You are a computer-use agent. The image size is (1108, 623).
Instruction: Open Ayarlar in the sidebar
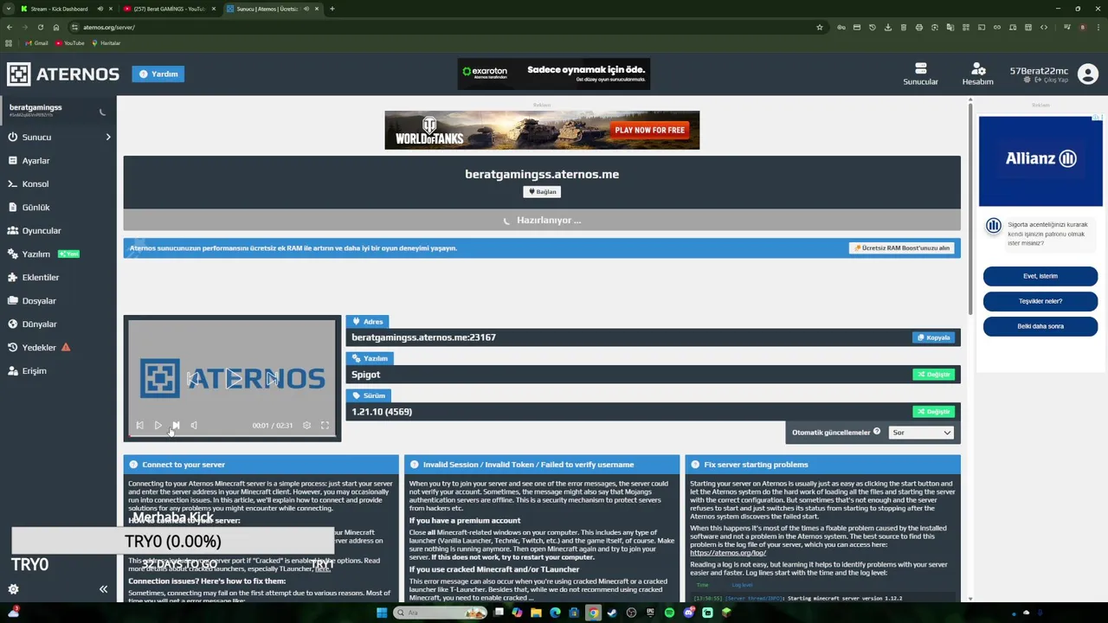click(x=36, y=160)
